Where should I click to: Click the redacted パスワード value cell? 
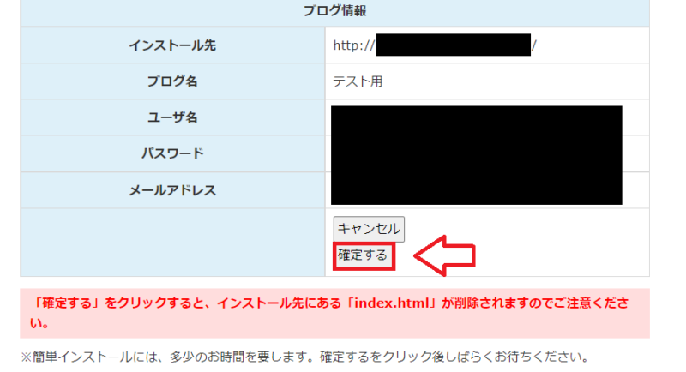pos(476,154)
